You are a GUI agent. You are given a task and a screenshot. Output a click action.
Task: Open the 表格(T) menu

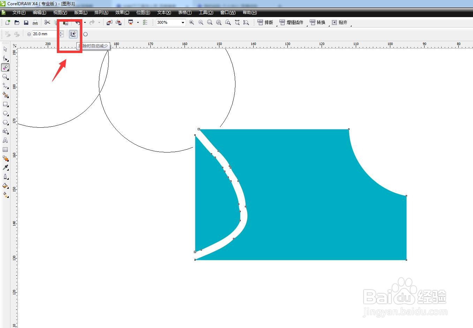(x=185, y=13)
